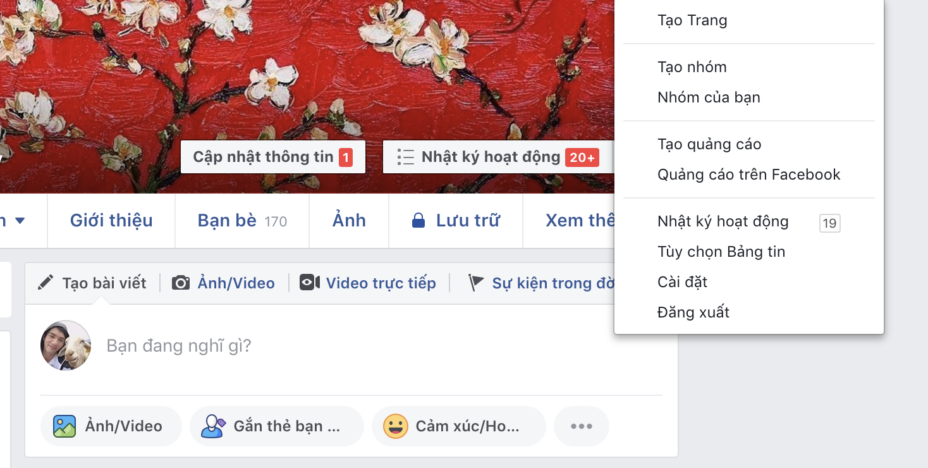Select Đăng xuất from the menu
Image resolution: width=928 pixels, height=468 pixels.
coord(693,312)
